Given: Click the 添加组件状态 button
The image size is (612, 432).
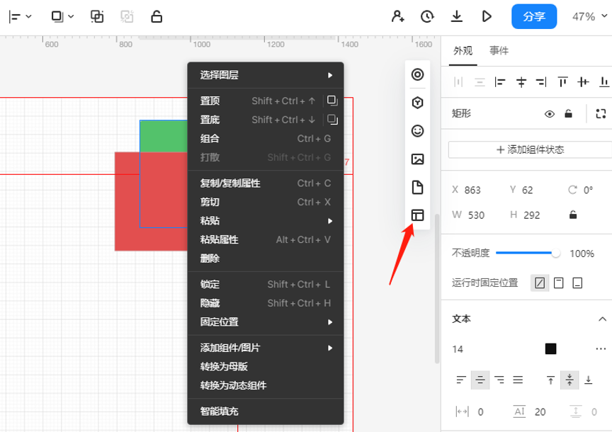Looking at the screenshot, I should click(530, 149).
